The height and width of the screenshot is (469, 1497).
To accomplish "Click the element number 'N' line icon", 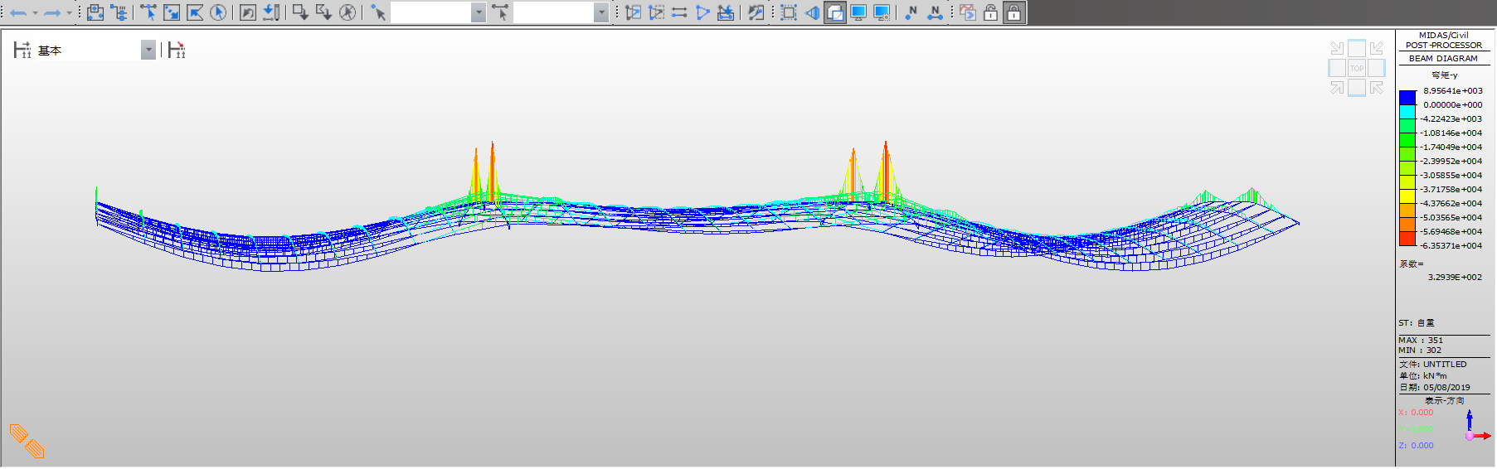I will [935, 12].
